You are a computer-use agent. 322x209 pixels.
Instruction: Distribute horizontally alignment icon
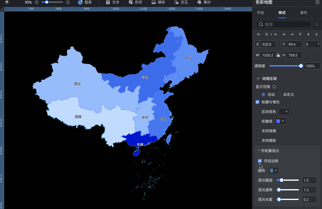(x=259, y=34)
